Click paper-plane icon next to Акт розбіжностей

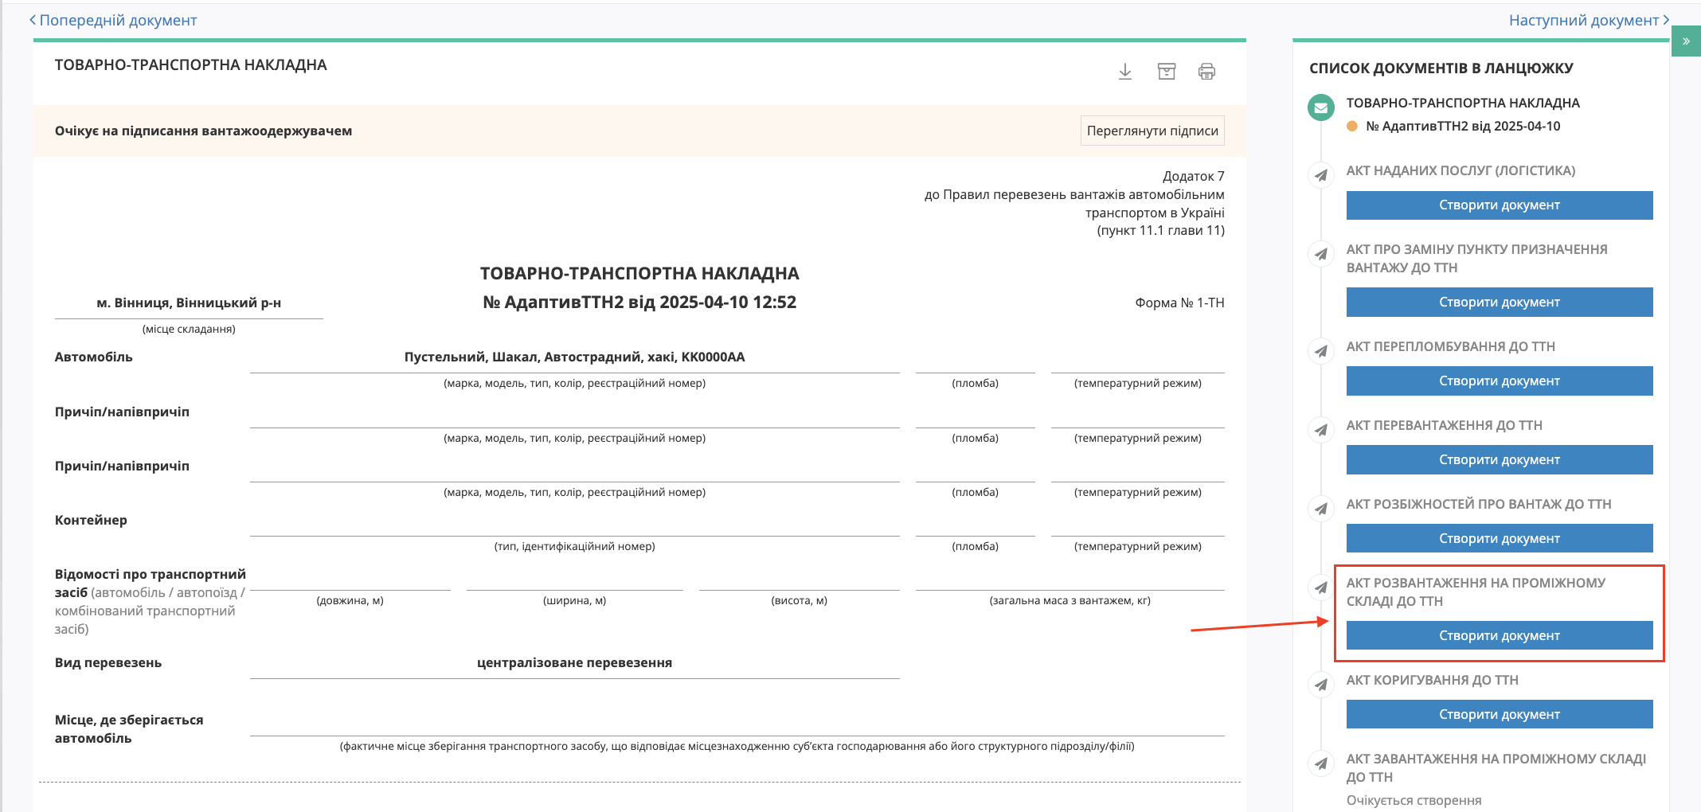tap(1321, 509)
